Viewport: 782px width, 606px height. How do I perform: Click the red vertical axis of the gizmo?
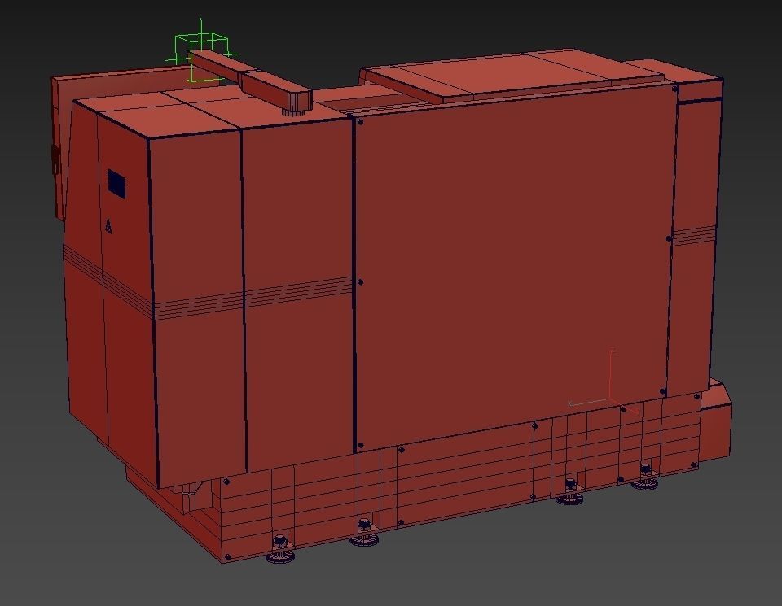coord(611,374)
